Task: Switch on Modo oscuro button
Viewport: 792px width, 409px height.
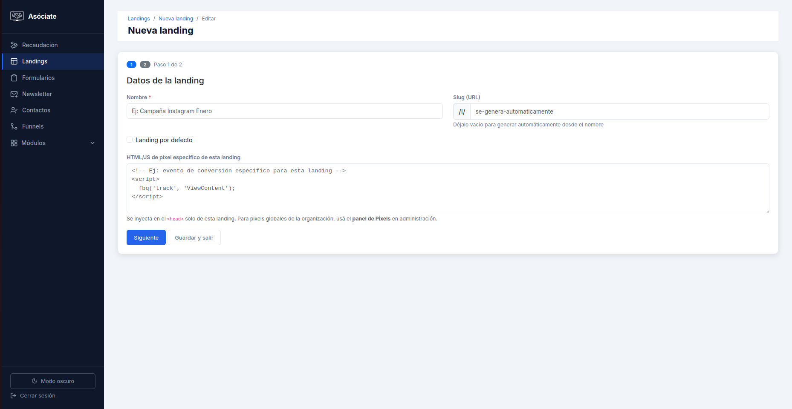Action: click(x=53, y=381)
